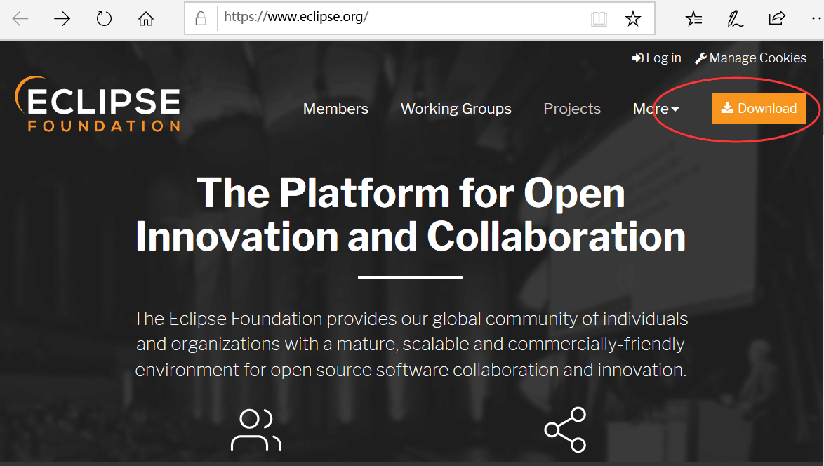
Task: Click the browser forward arrow
Action: (x=62, y=20)
